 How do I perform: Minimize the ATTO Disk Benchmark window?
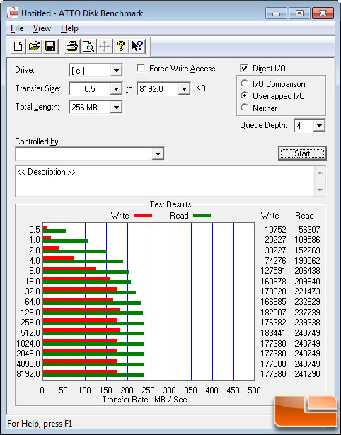pos(277,13)
